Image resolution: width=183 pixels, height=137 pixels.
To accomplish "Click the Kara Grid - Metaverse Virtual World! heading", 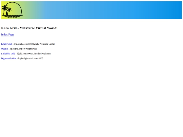I will [29, 28].
